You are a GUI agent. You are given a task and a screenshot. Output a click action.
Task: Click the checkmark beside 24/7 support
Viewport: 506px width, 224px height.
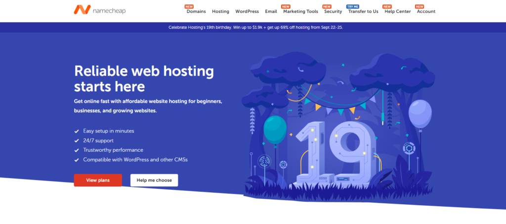tap(77, 141)
